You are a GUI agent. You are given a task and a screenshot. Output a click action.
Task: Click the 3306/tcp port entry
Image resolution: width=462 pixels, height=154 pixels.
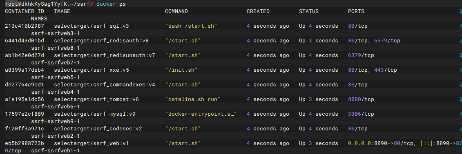361,114
